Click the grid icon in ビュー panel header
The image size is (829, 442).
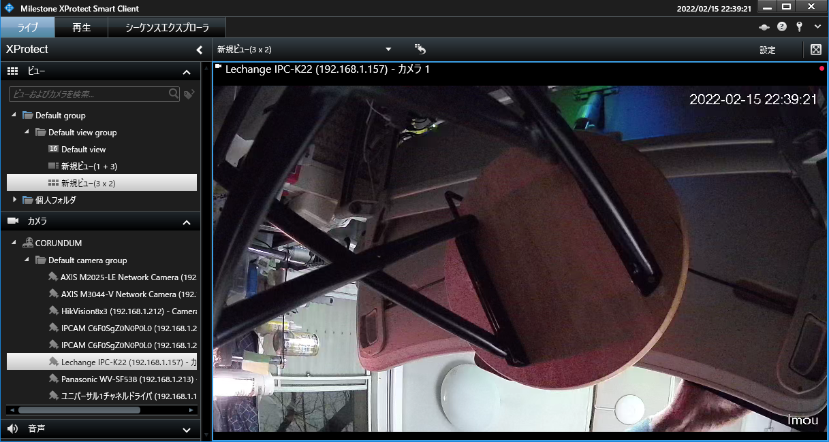pos(12,71)
